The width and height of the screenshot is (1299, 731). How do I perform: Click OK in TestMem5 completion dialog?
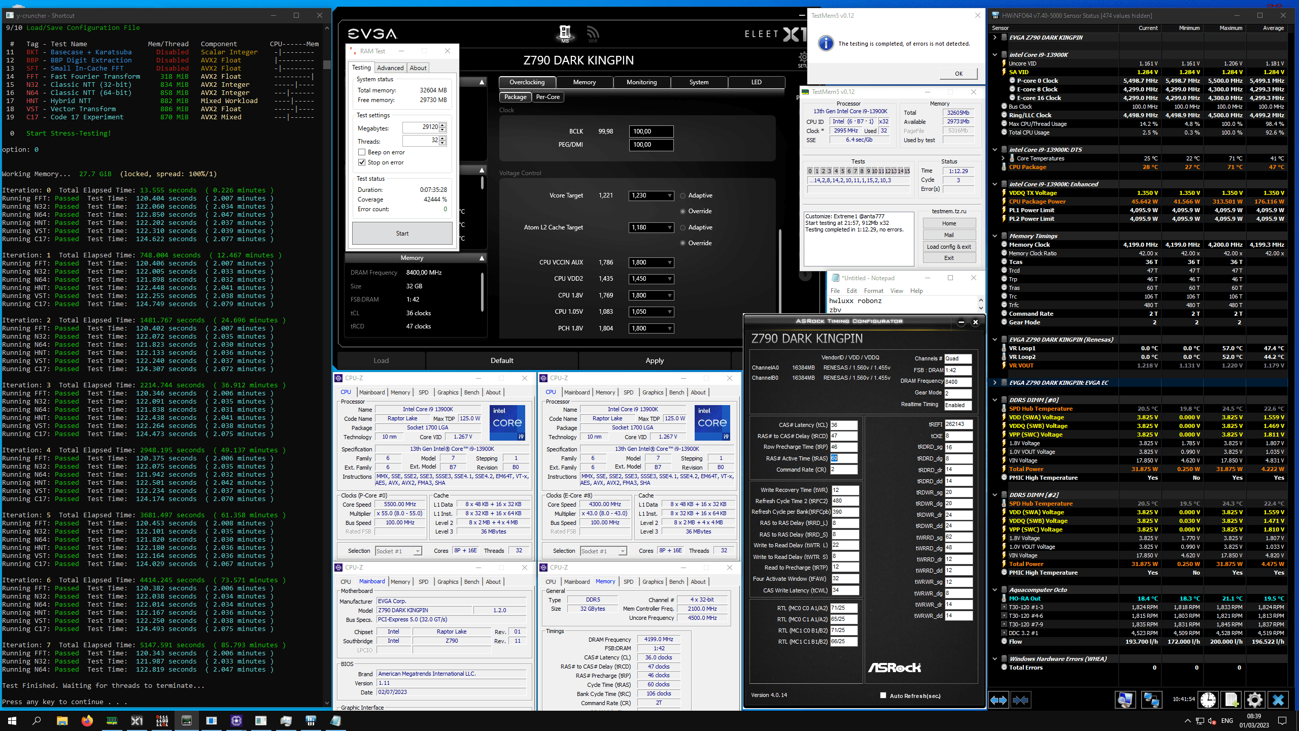tap(959, 74)
